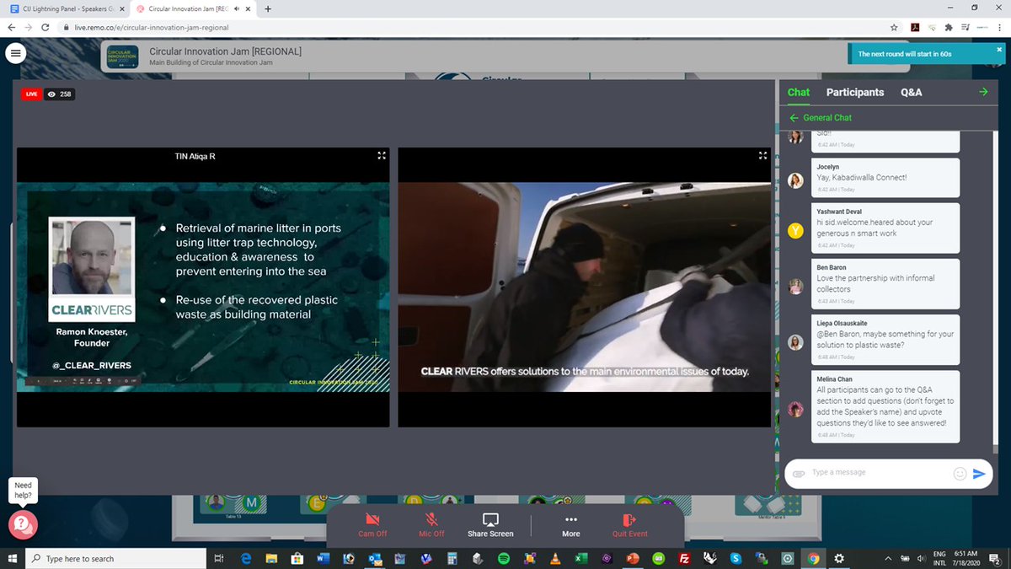This screenshot has width=1011, height=569.
Task: Expand the Clear Rivers video to fullscreen
Action: [x=762, y=155]
